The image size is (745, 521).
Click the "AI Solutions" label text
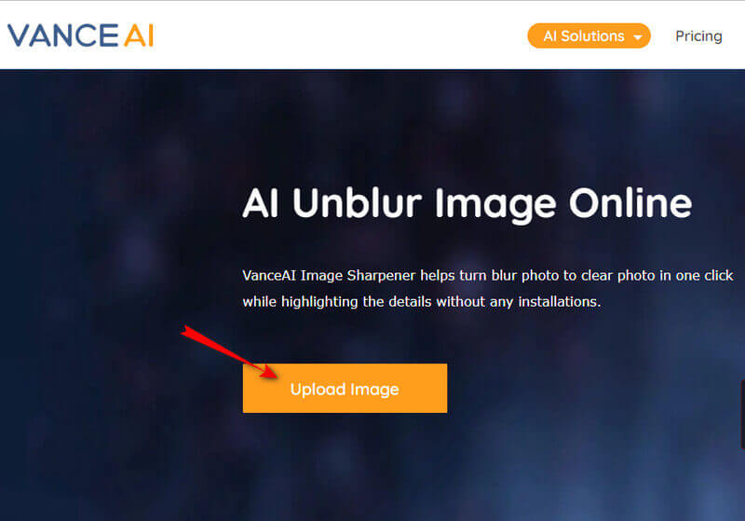click(584, 36)
